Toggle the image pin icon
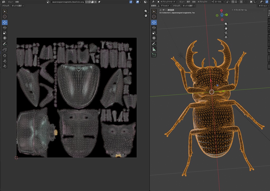Screen dimensions: 270x191 click(x=99, y=2)
